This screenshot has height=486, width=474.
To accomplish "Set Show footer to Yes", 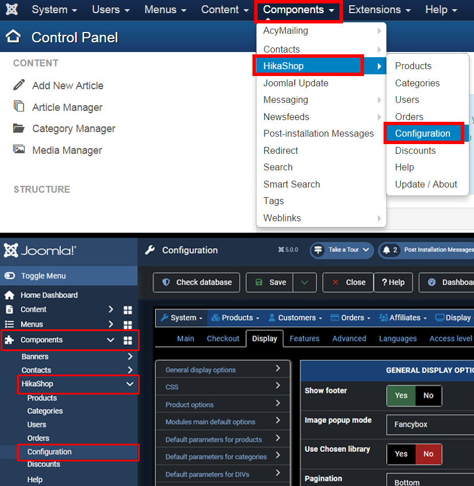I will click(x=401, y=396).
